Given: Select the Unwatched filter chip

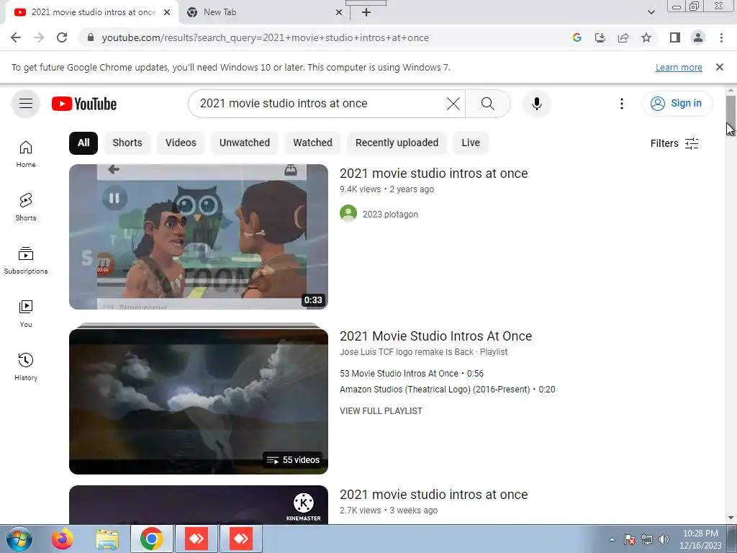Looking at the screenshot, I should [245, 143].
